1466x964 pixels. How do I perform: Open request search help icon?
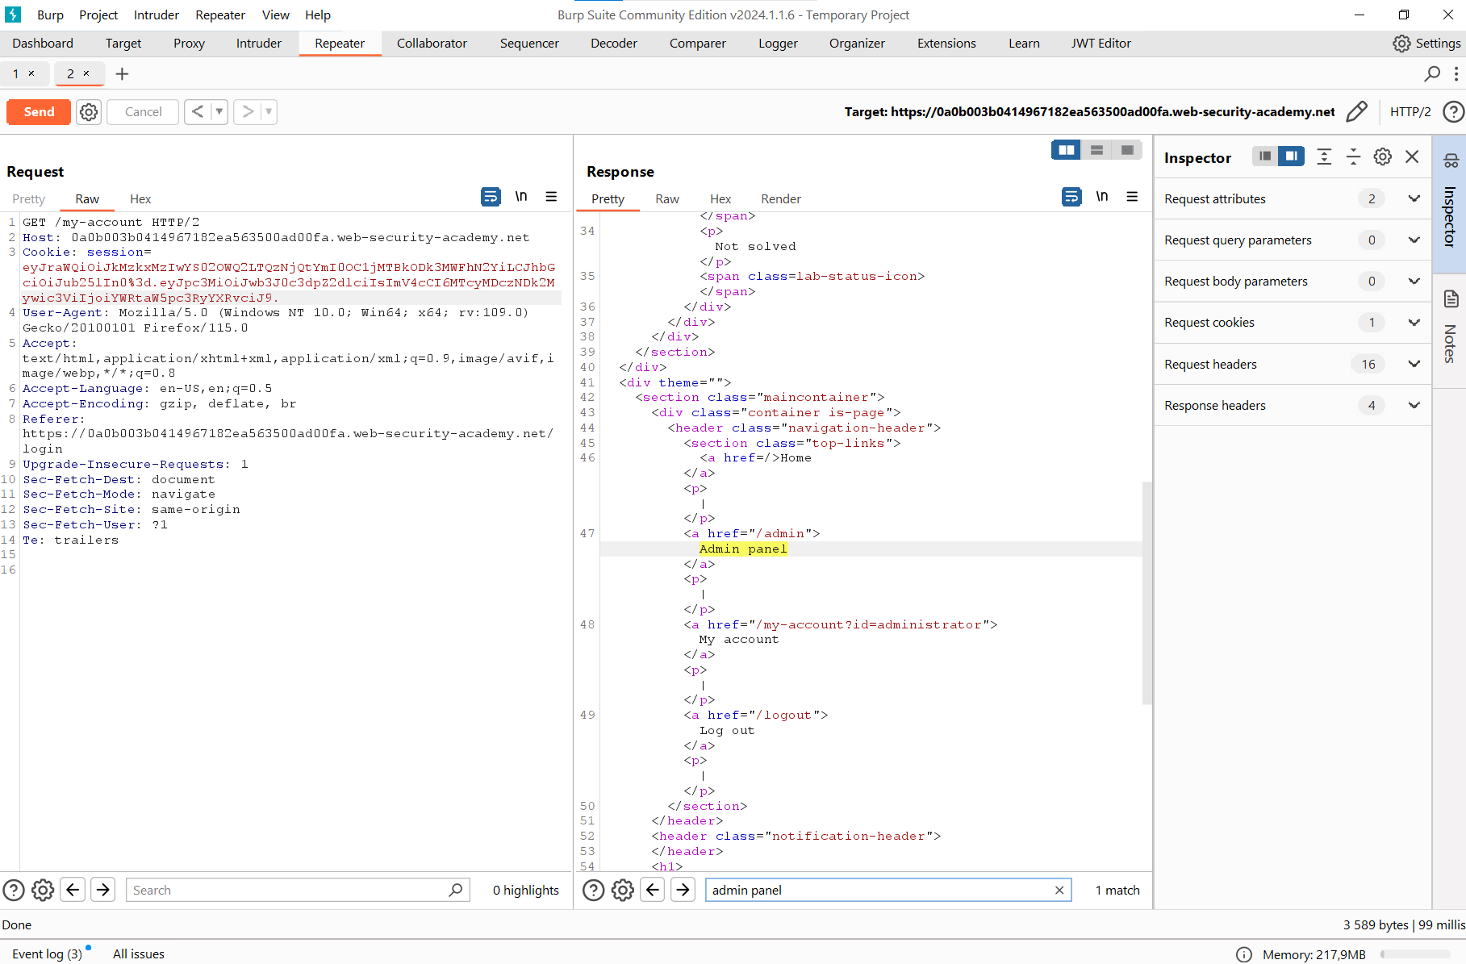pos(14,891)
